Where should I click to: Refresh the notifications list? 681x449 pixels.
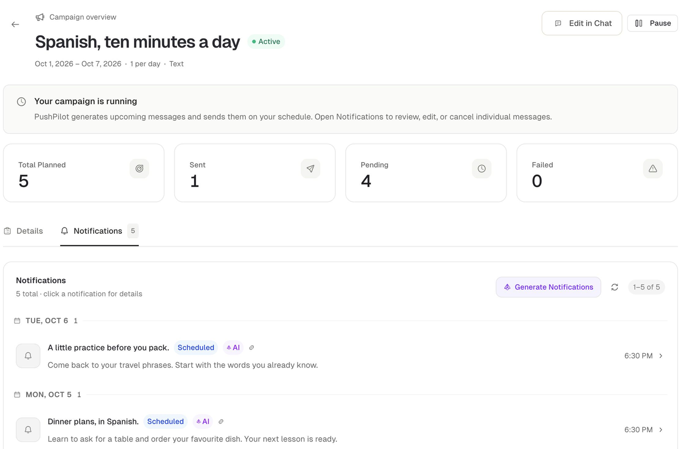click(x=614, y=287)
